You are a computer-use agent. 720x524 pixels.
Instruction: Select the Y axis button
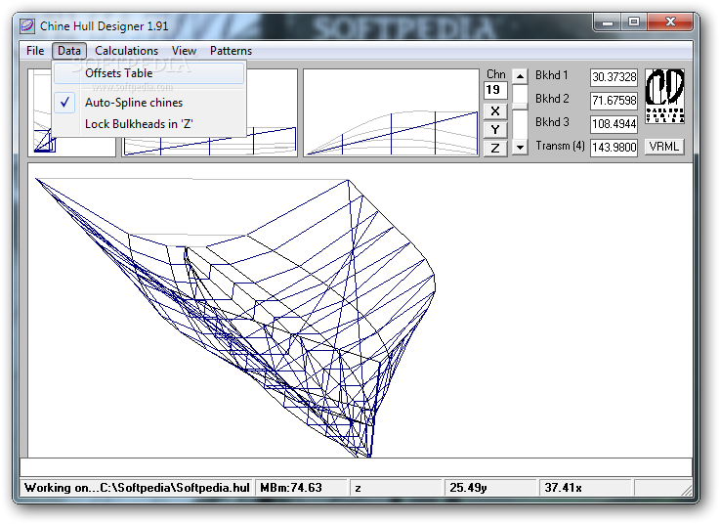tap(495, 130)
